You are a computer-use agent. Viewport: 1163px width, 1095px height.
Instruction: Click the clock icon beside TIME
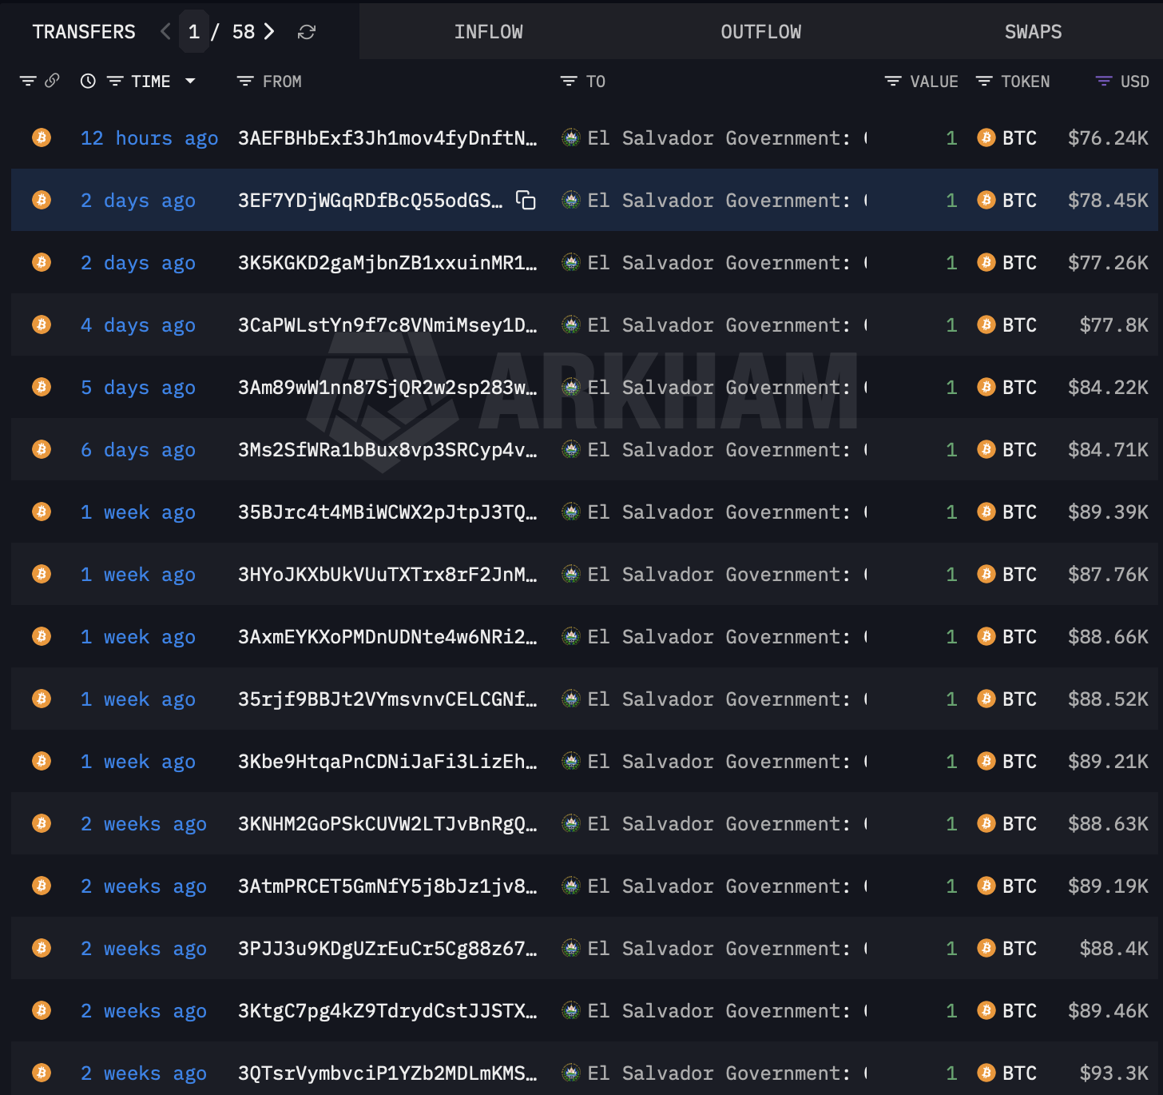[88, 81]
